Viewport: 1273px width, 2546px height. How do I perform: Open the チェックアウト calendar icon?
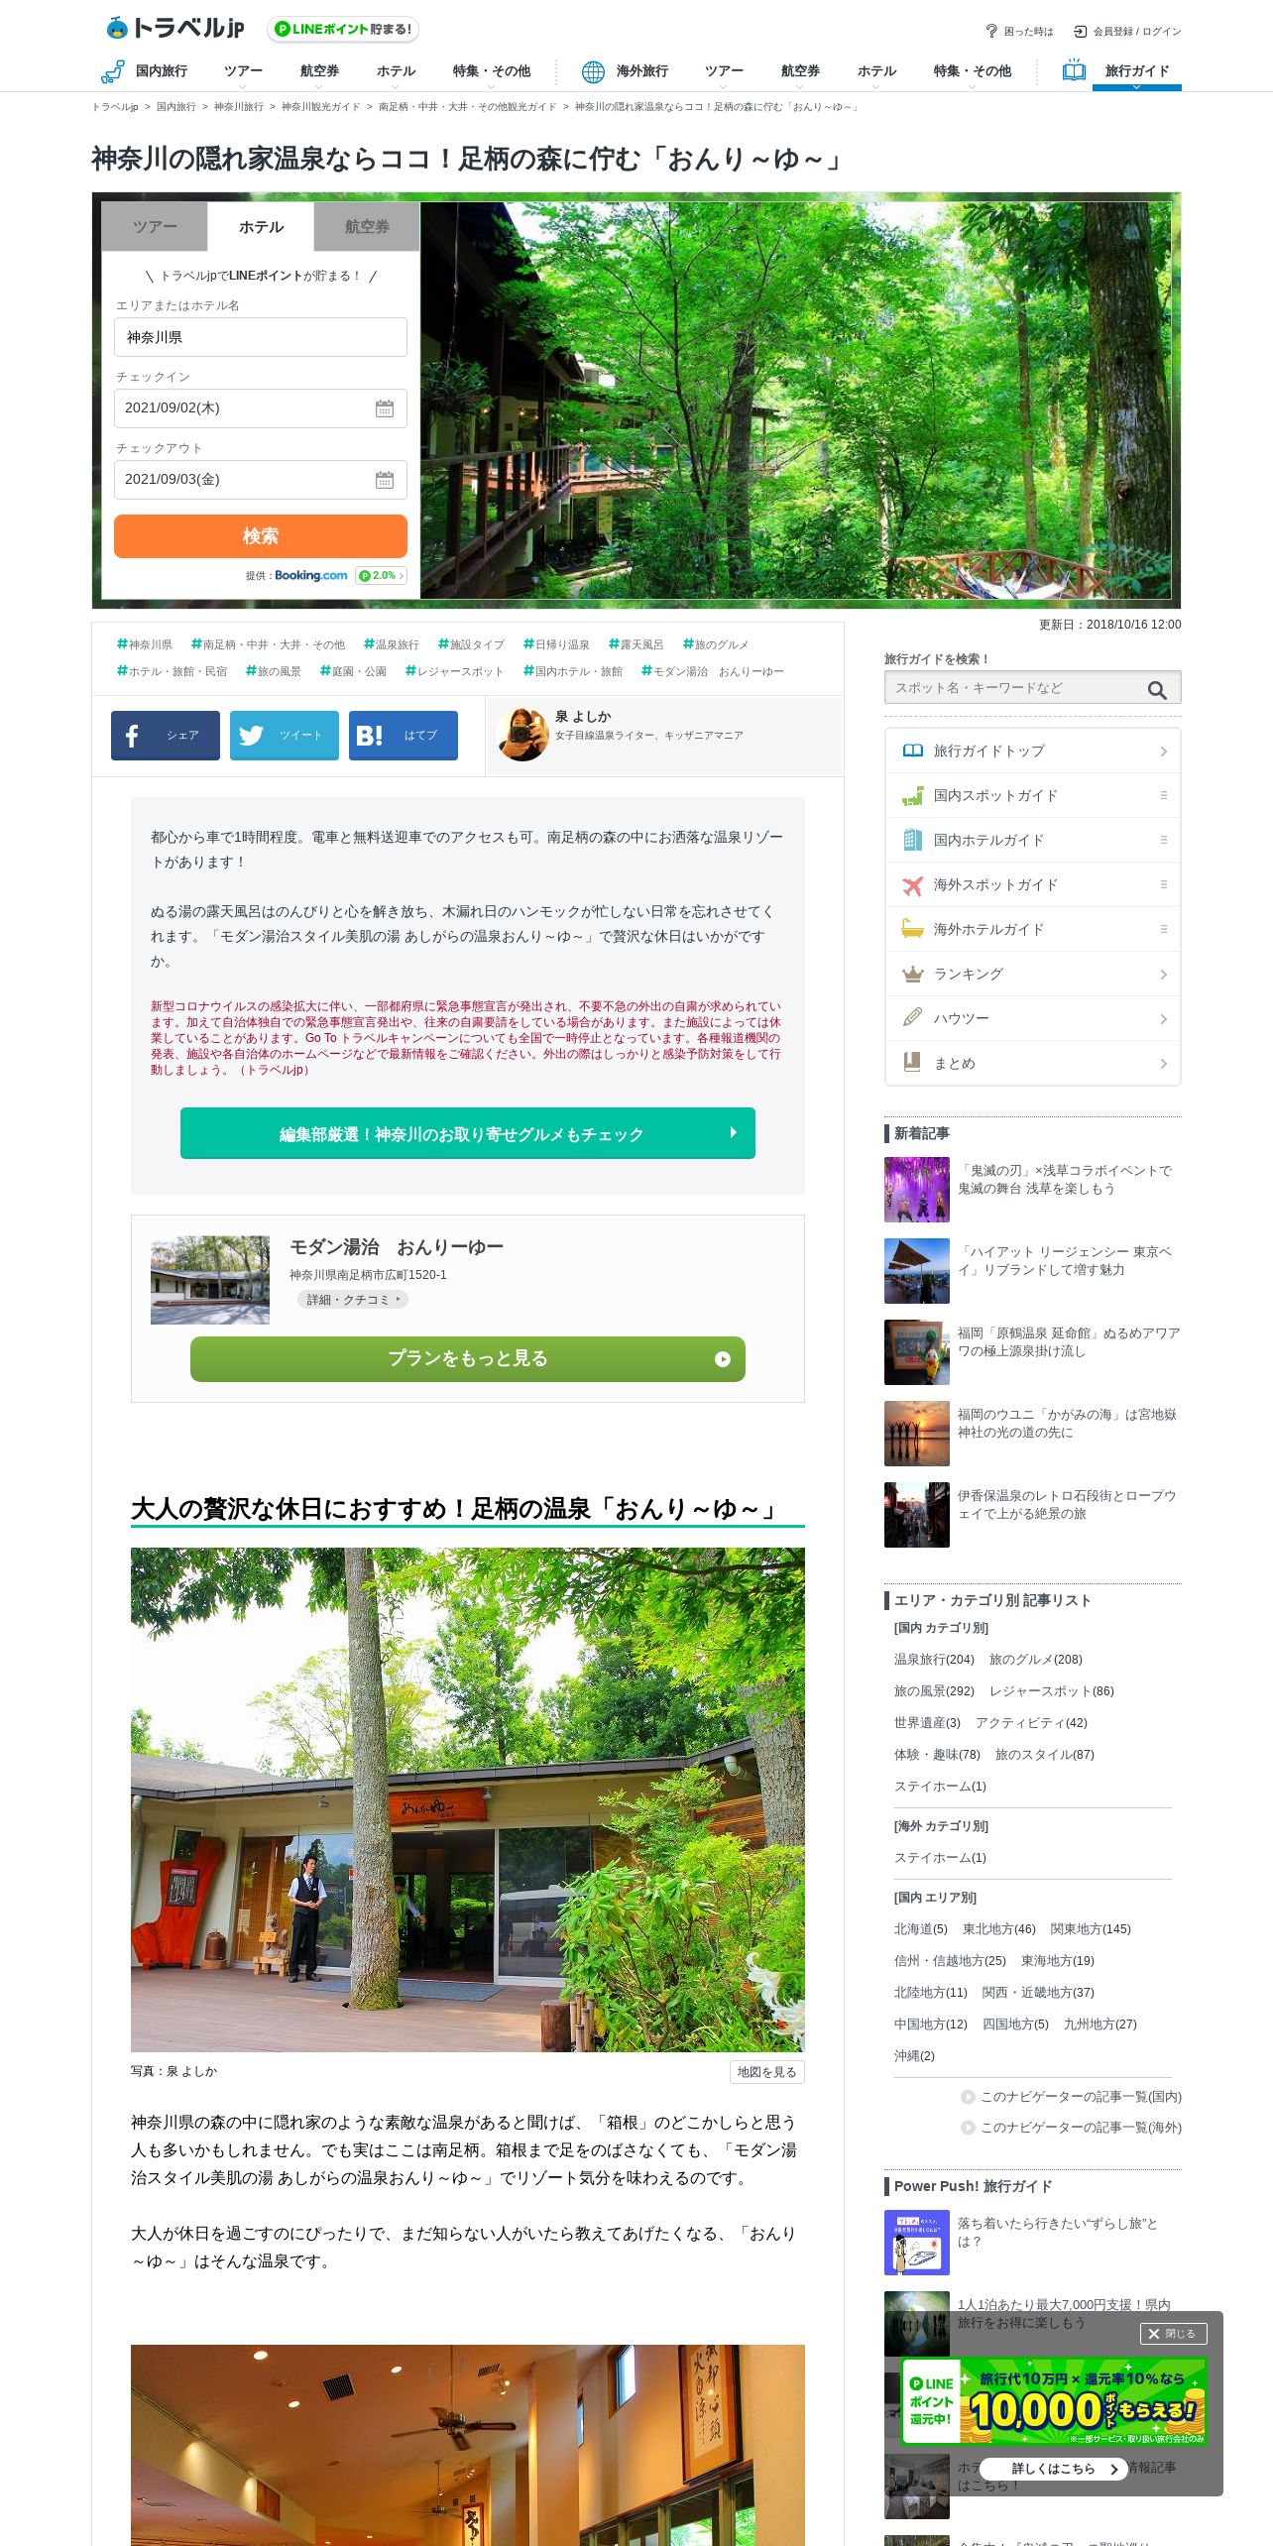click(x=385, y=480)
